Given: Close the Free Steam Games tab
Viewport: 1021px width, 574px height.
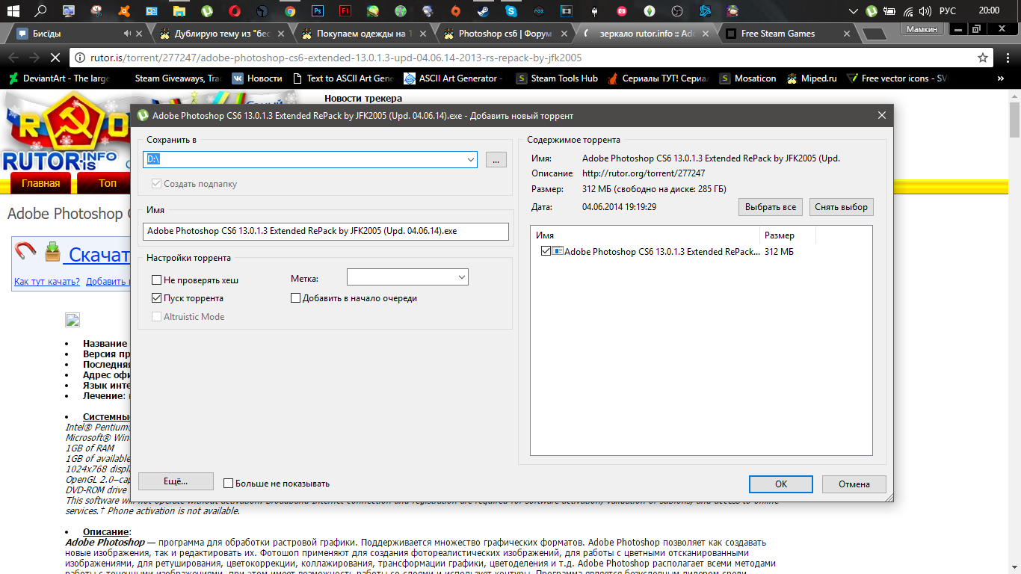Looking at the screenshot, I should tap(846, 34).
